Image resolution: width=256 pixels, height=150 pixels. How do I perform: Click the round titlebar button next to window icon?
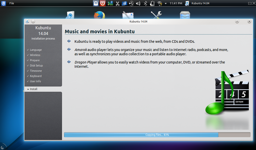(33, 21)
